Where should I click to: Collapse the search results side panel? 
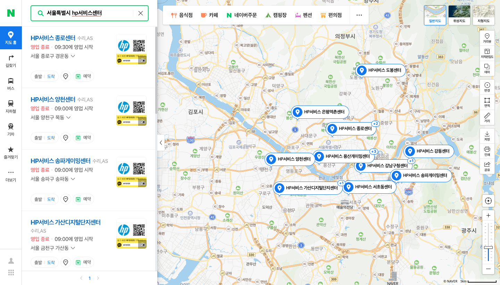point(161,143)
